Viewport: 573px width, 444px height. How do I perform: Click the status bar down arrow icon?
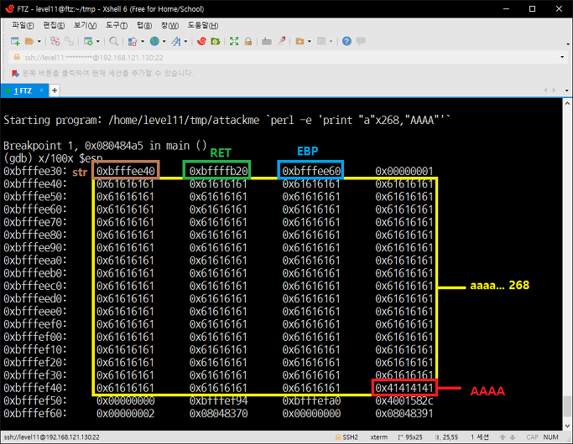513,437
